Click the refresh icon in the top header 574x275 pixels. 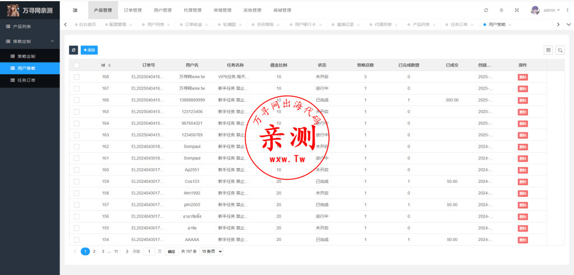486,10
